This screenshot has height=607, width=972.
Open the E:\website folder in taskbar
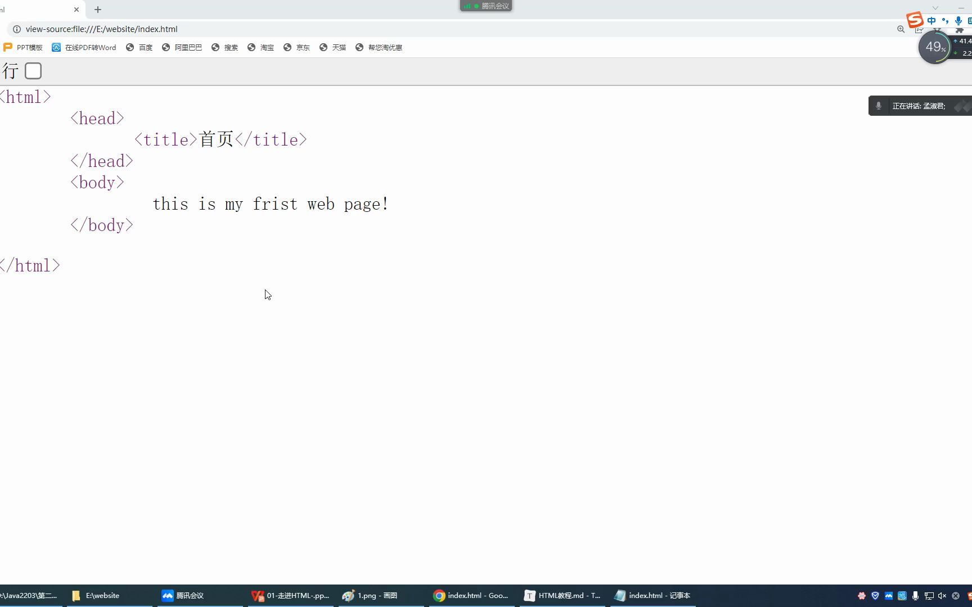(109, 596)
